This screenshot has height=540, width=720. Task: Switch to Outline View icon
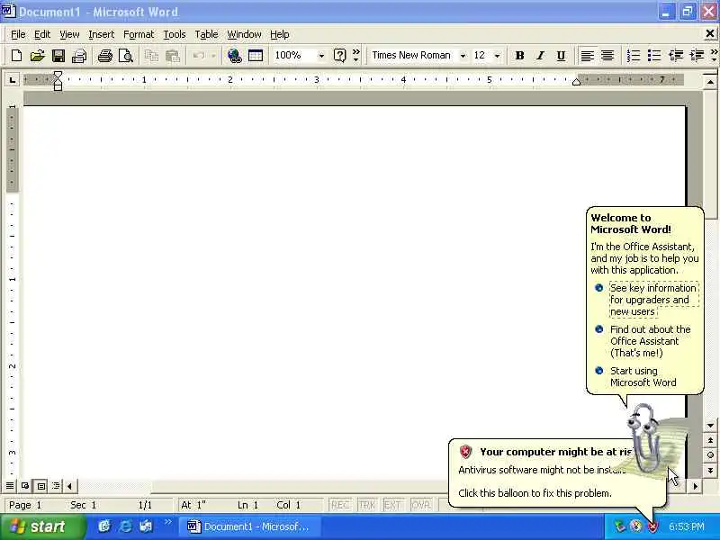click(x=56, y=485)
